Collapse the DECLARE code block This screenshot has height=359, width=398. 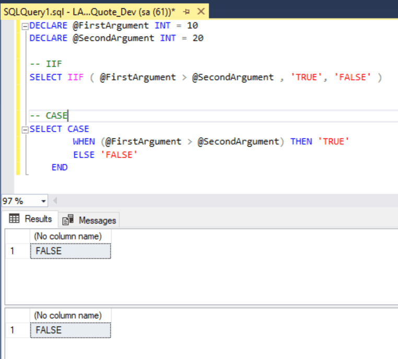tap(25, 26)
